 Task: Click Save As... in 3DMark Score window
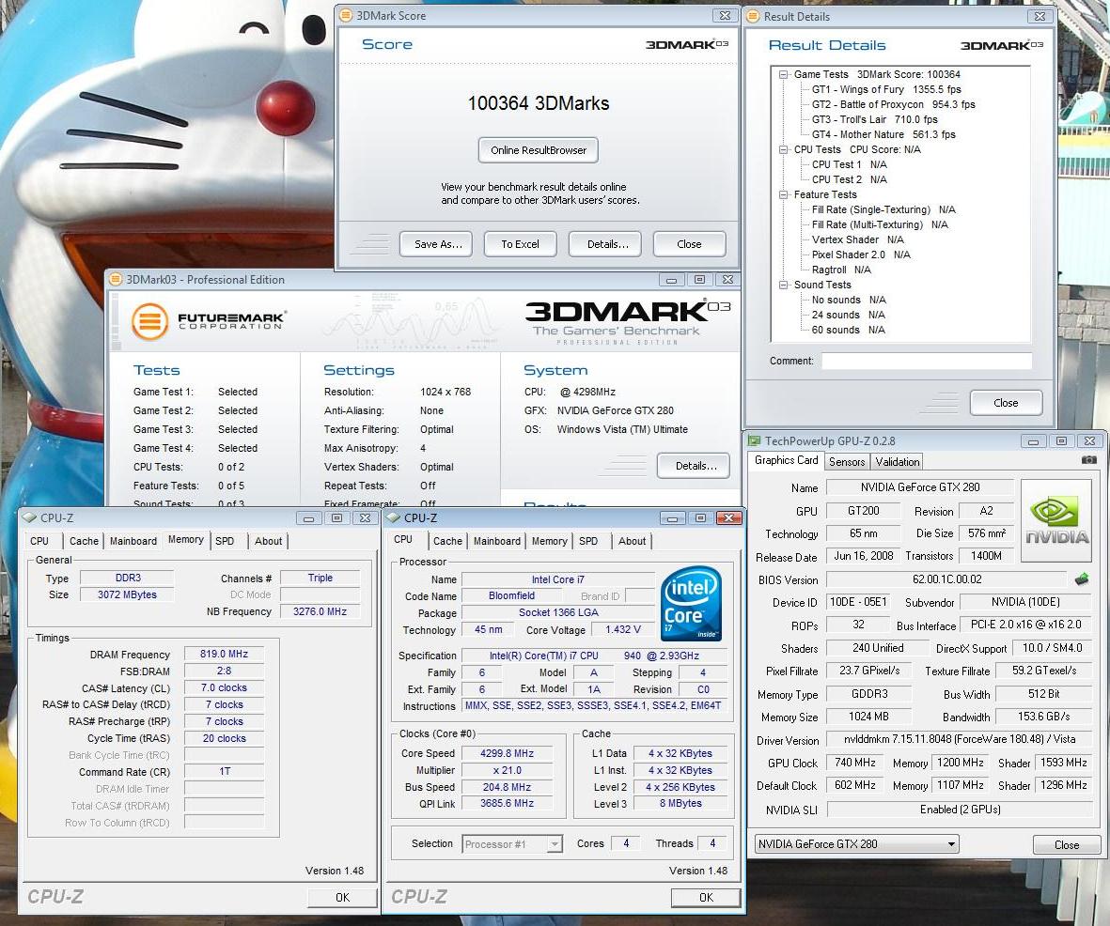coord(437,244)
